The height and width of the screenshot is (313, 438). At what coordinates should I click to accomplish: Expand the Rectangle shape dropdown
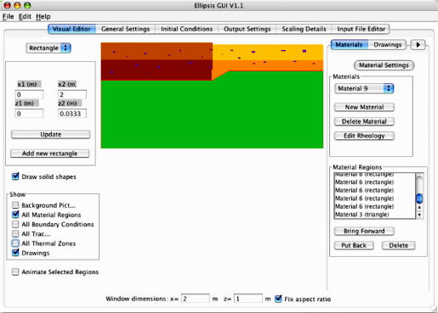coord(48,48)
